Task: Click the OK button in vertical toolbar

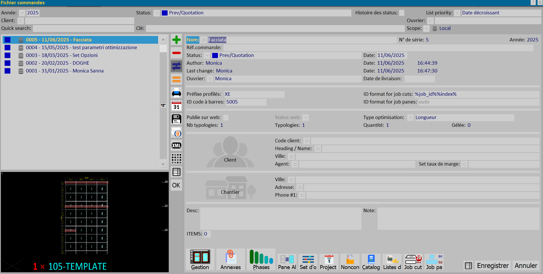Action: pos(176,185)
